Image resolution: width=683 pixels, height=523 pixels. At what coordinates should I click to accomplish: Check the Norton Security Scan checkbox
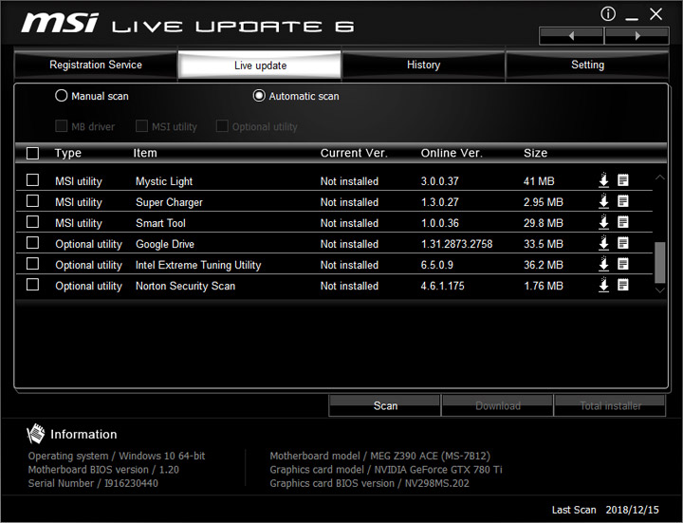tap(32, 285)
